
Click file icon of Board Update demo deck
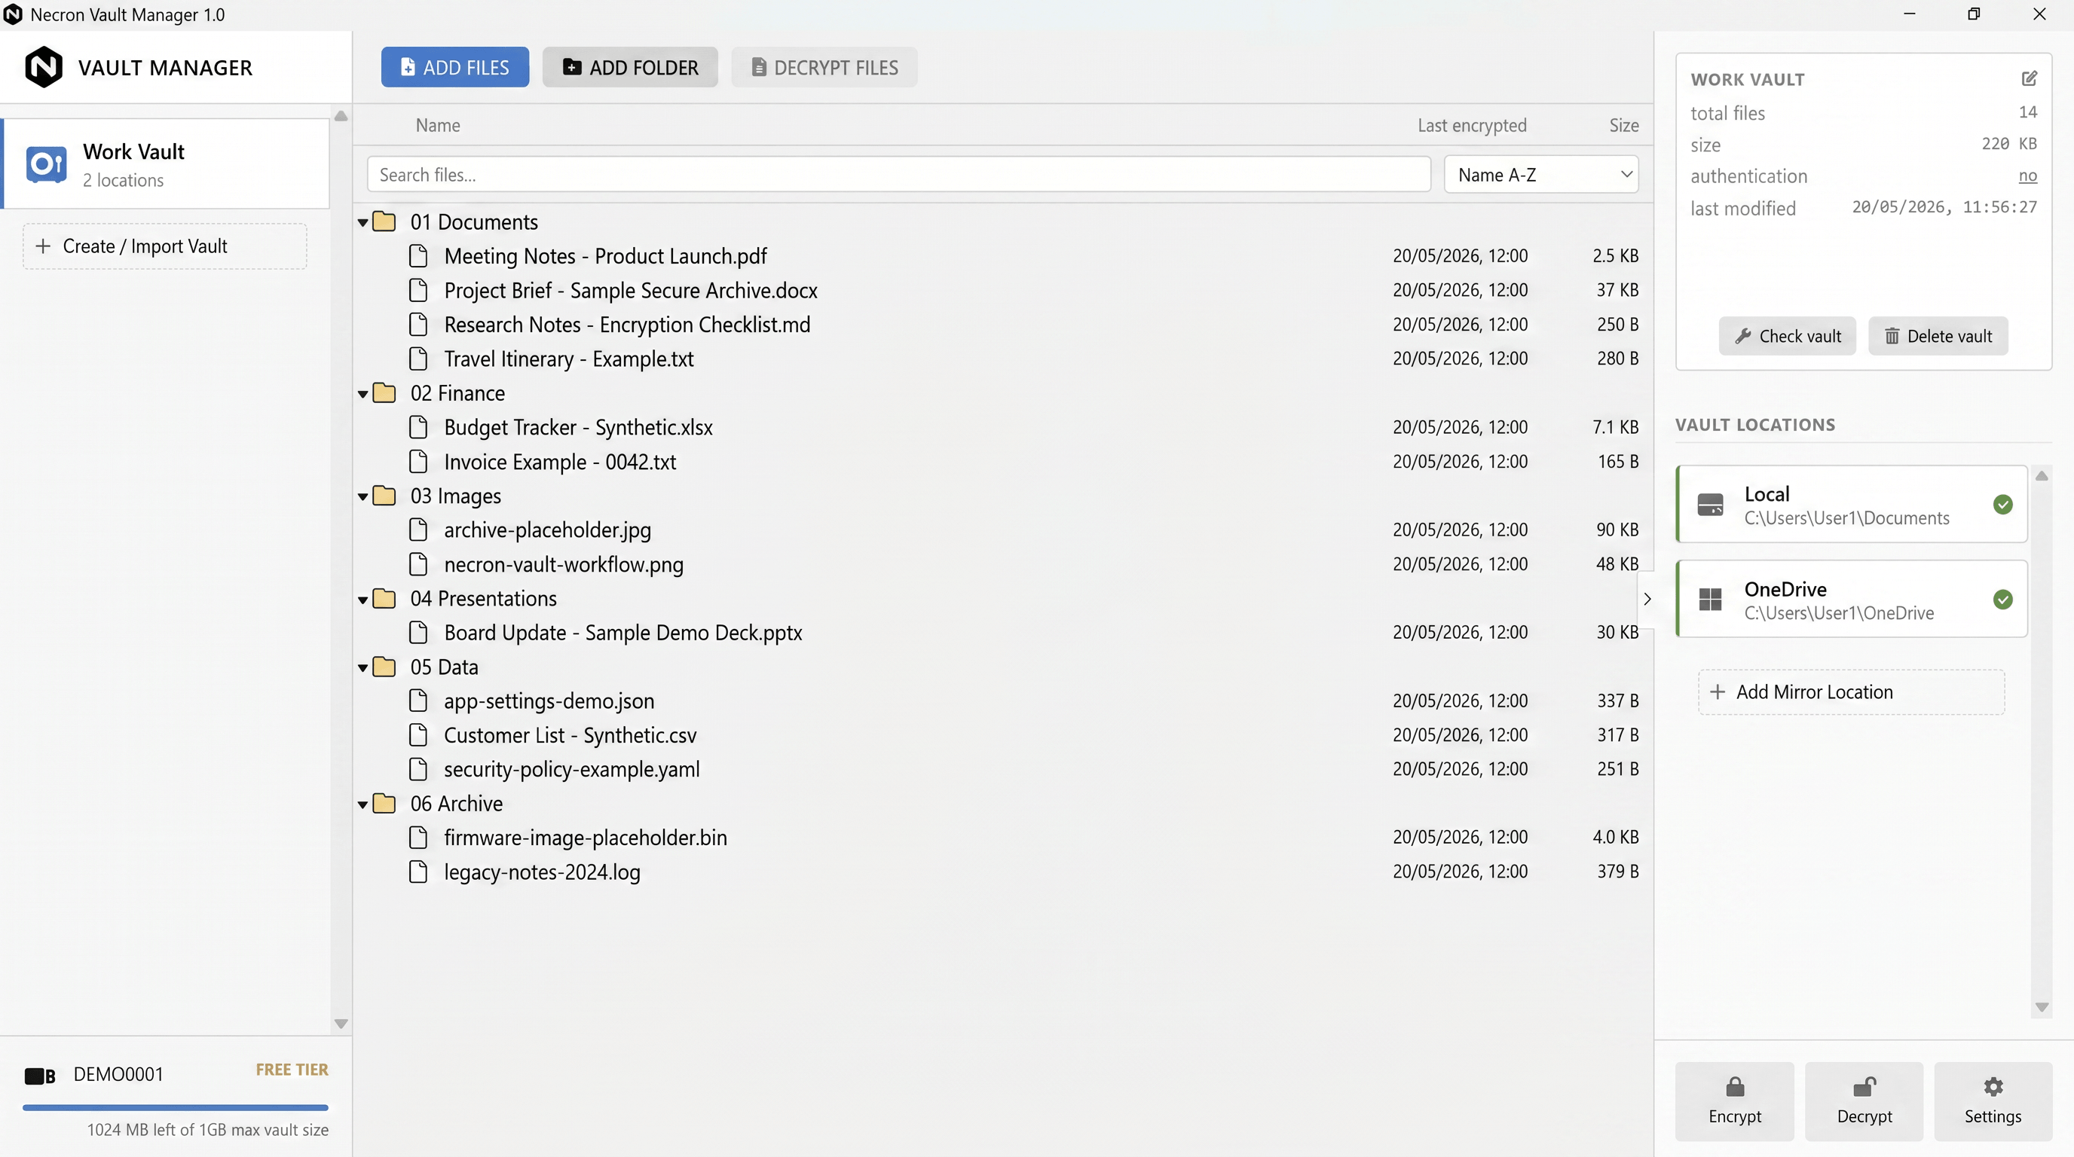coord(419,633)
